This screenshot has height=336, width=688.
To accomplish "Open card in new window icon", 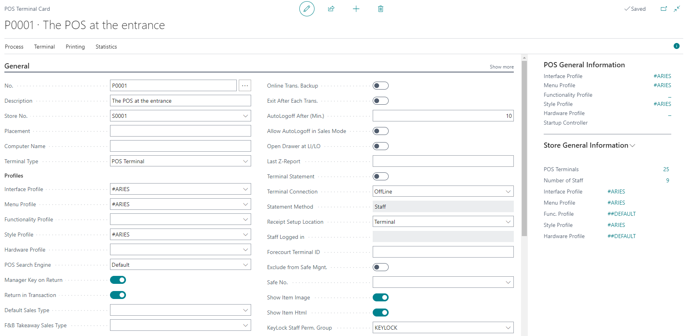I will pyautogui.click(x=664, y=9).
